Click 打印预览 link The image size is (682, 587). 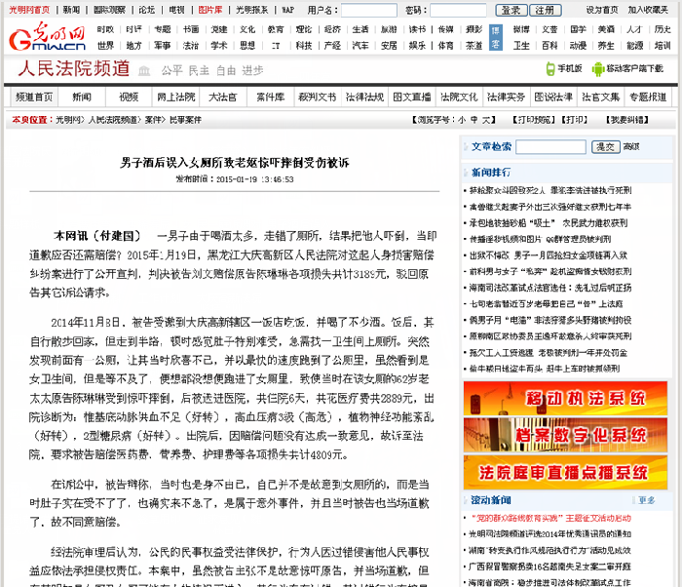(x=534, y=120)
